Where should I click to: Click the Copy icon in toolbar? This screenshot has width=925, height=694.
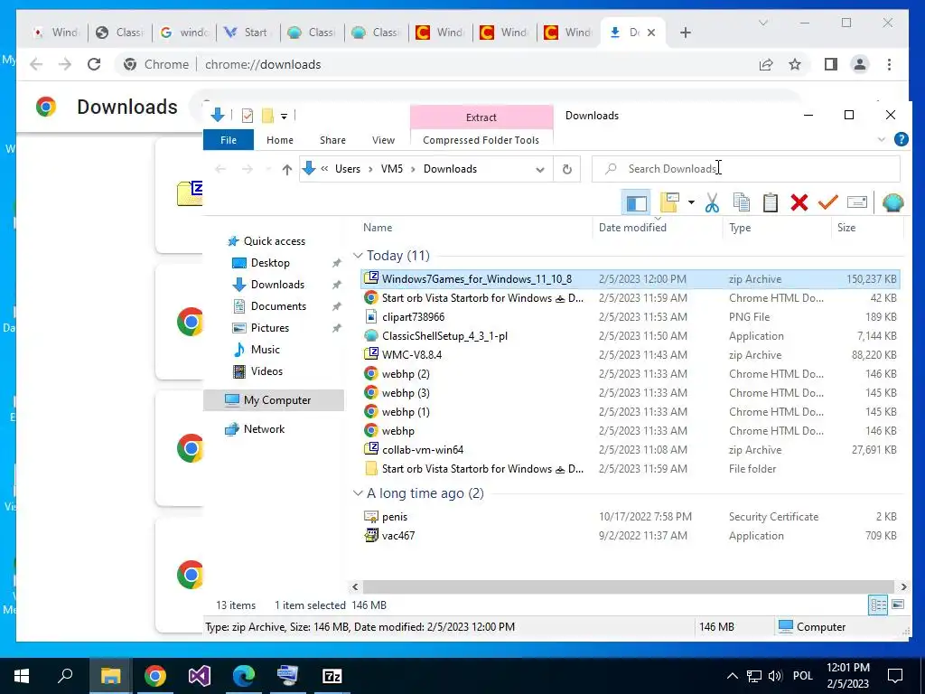click(742, 202)
